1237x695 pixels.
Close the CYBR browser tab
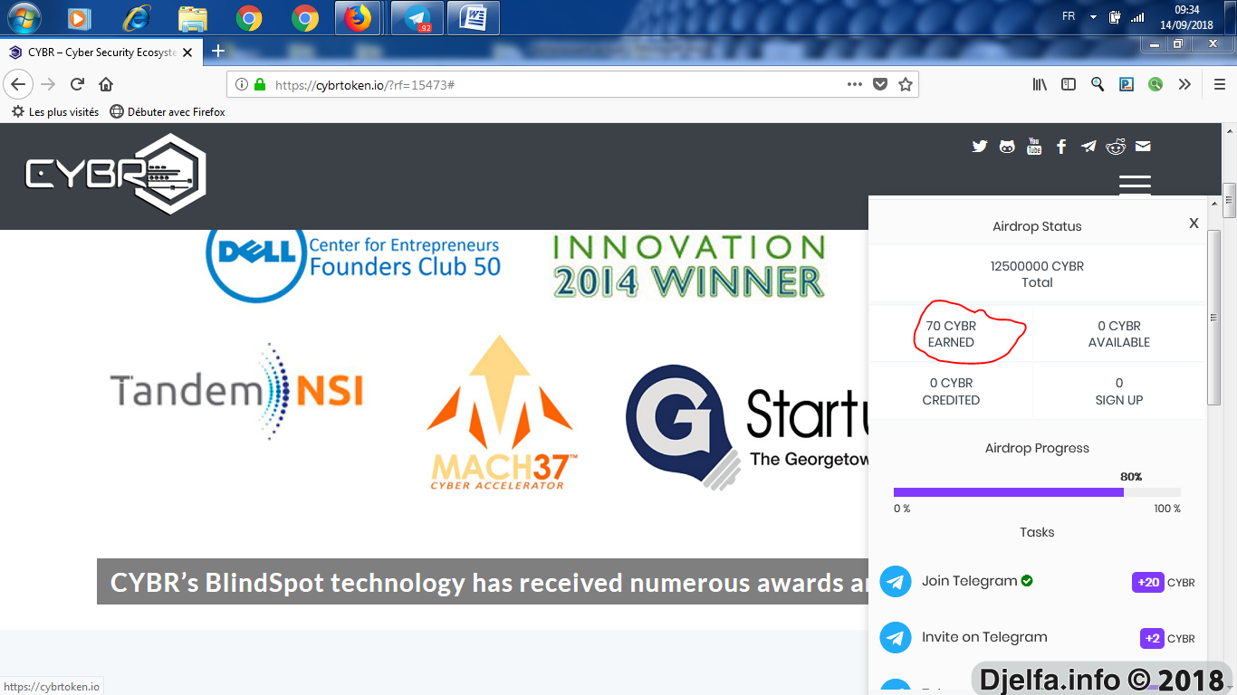pos(187,52)
